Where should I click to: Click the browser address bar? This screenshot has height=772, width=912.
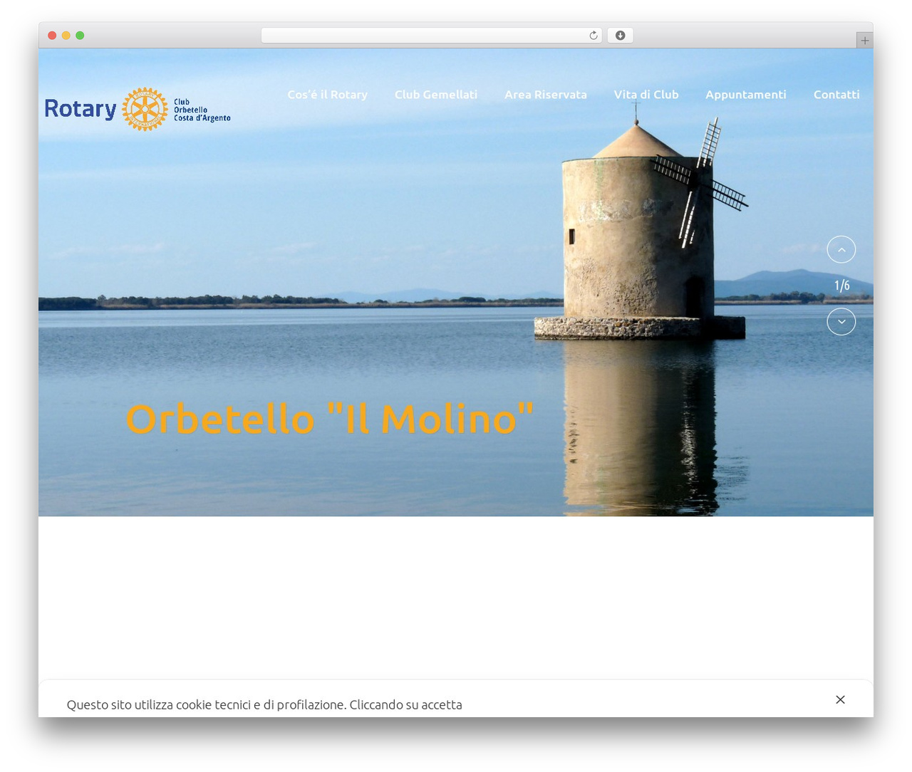tap(432, 36)
